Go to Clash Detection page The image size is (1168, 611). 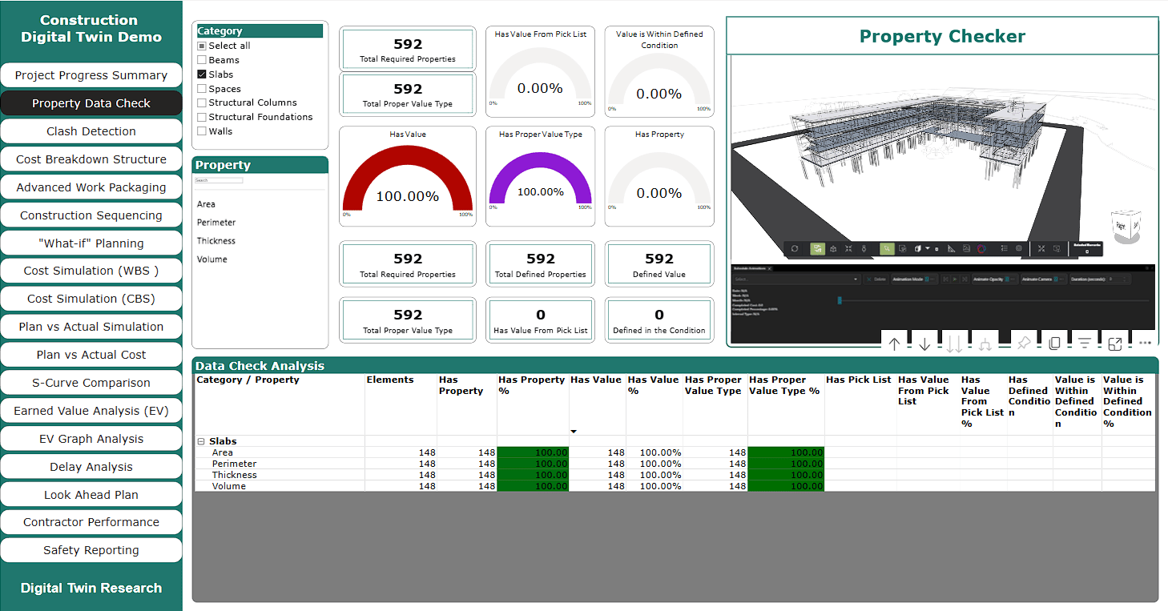click(91, 131)
